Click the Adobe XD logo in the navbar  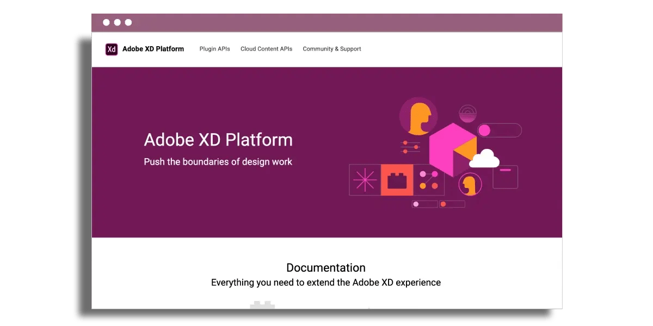[111, 49]
